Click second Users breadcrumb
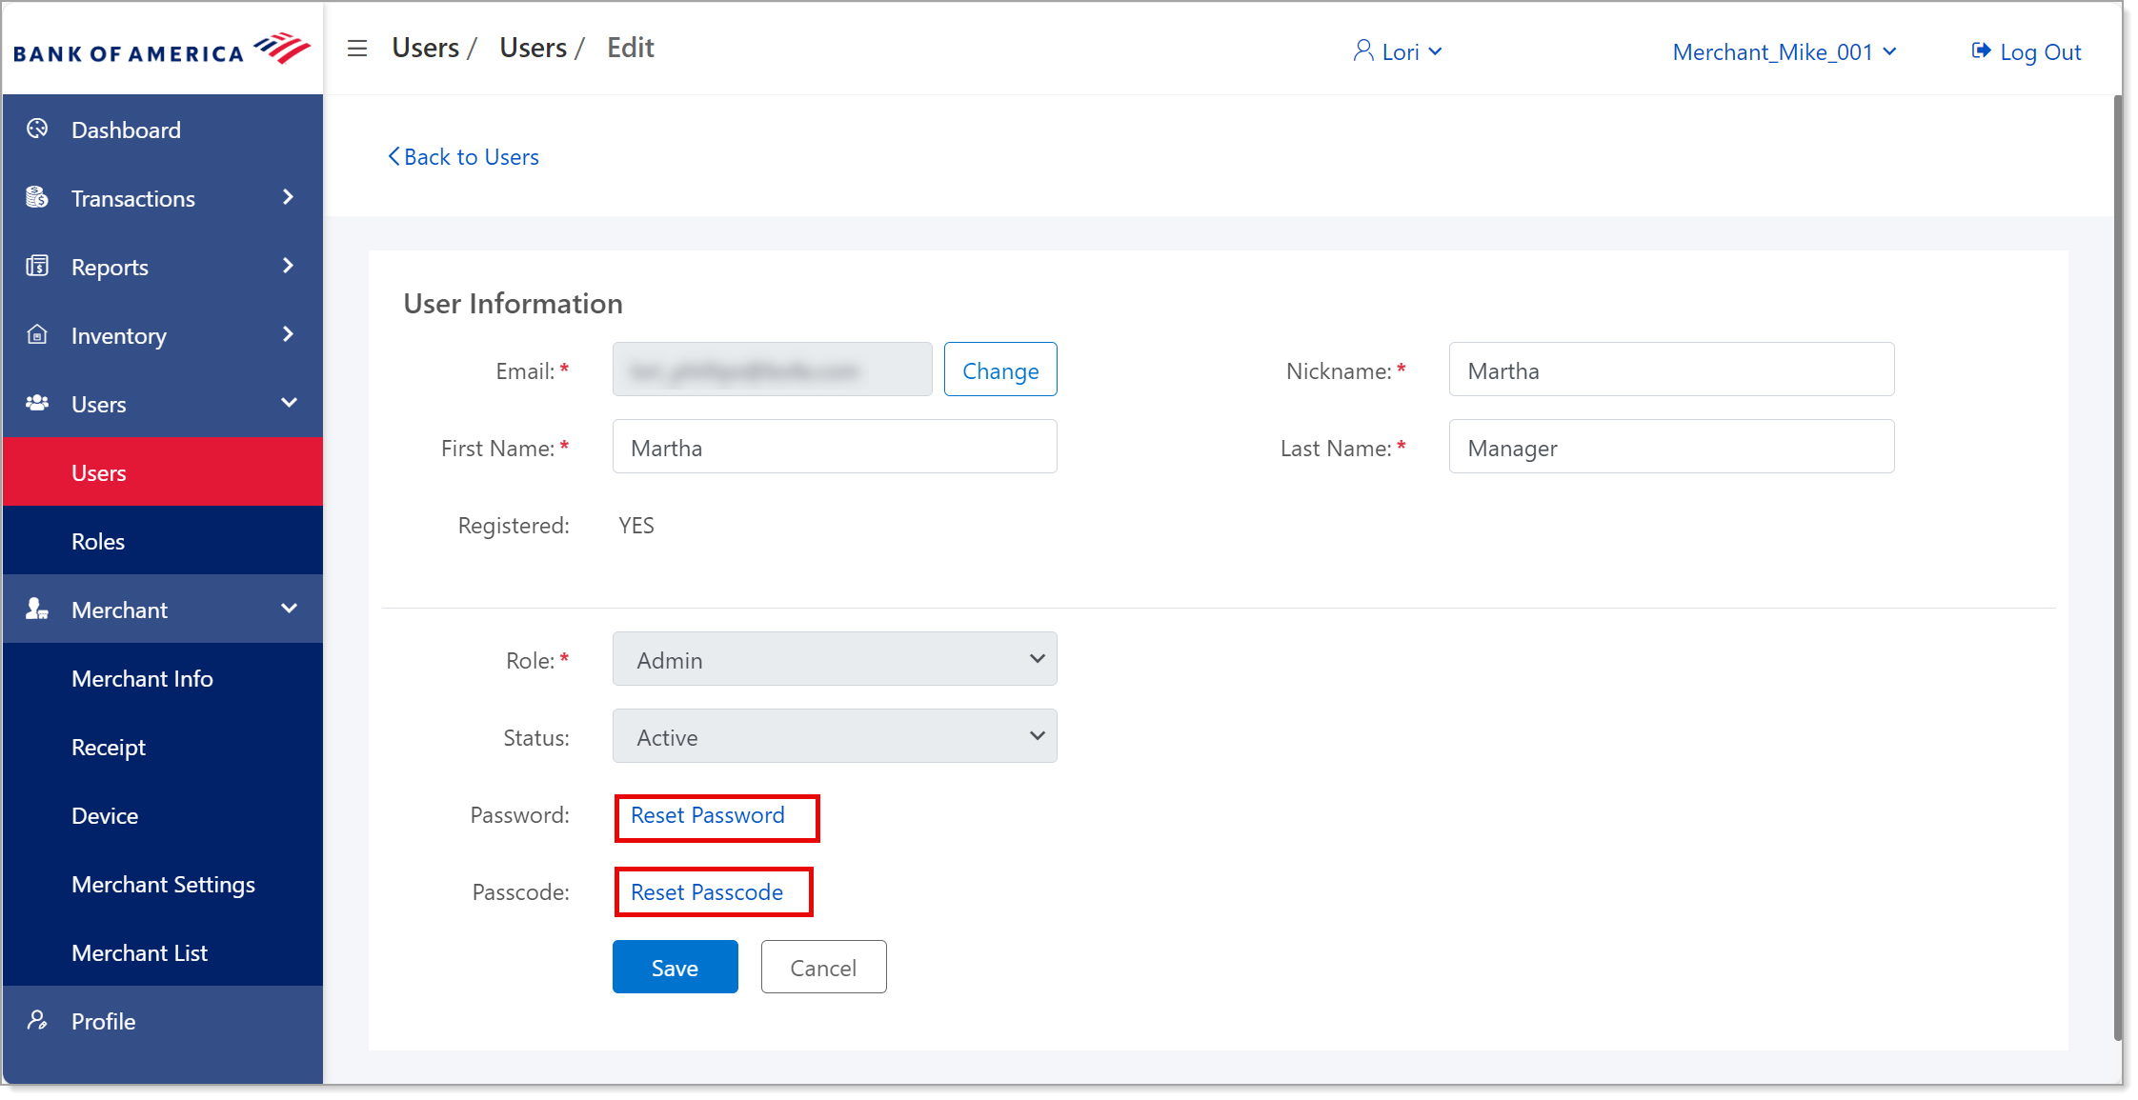The width and height of the screenshot is (2138, 1100). [x=533, y=48]
